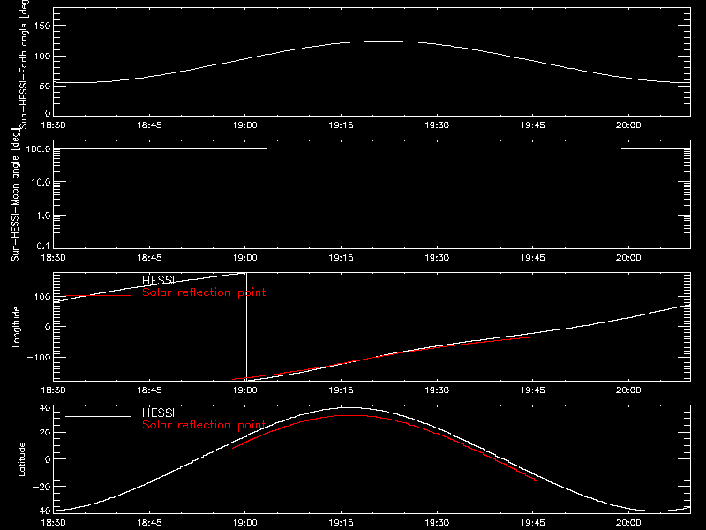Click white HESSI legend line in Longitude plot
This screenshot has height=530, width=706.
[x=98, y=284]
